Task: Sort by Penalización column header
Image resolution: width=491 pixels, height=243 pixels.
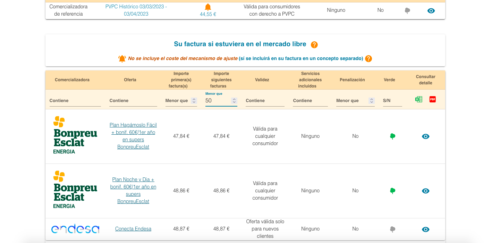Action: tap(352, 80)
